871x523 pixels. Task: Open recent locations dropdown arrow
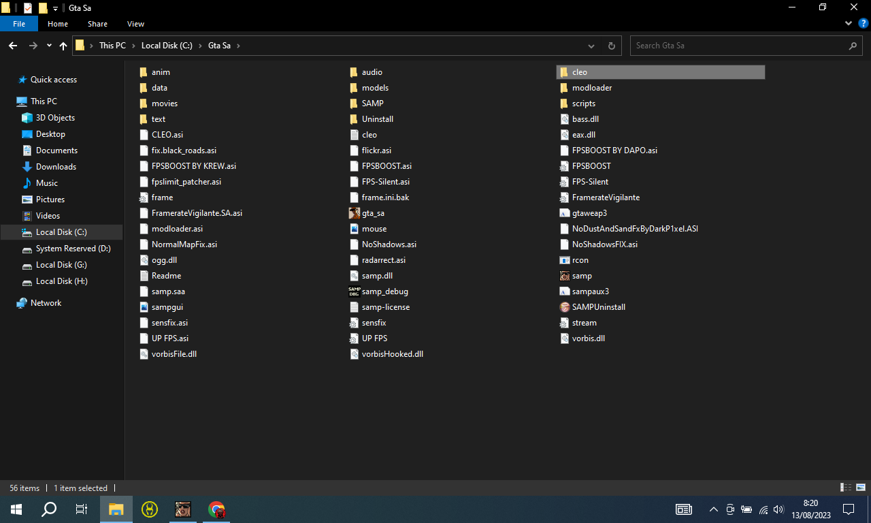click(49, 46)
